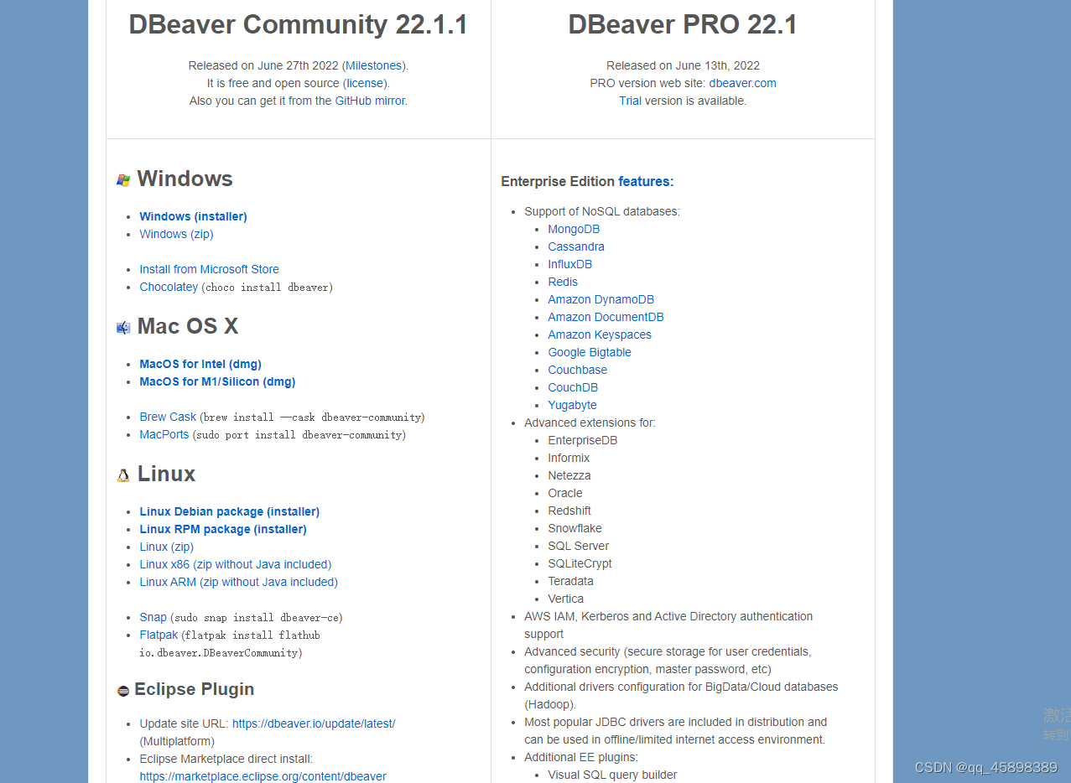This screenshot has height=783, width=1071.
Task: Click the EnterpriseDB list item
Action: click(582, 440)
